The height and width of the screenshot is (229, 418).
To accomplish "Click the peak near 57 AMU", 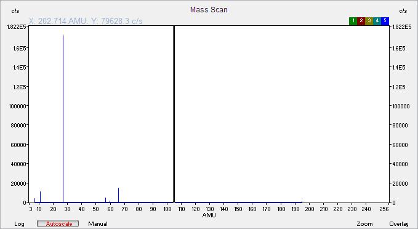I will [105, 200].
